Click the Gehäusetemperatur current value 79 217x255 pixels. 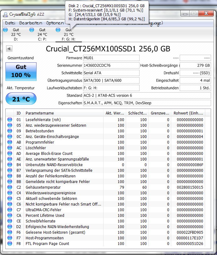tap(122, 187)
